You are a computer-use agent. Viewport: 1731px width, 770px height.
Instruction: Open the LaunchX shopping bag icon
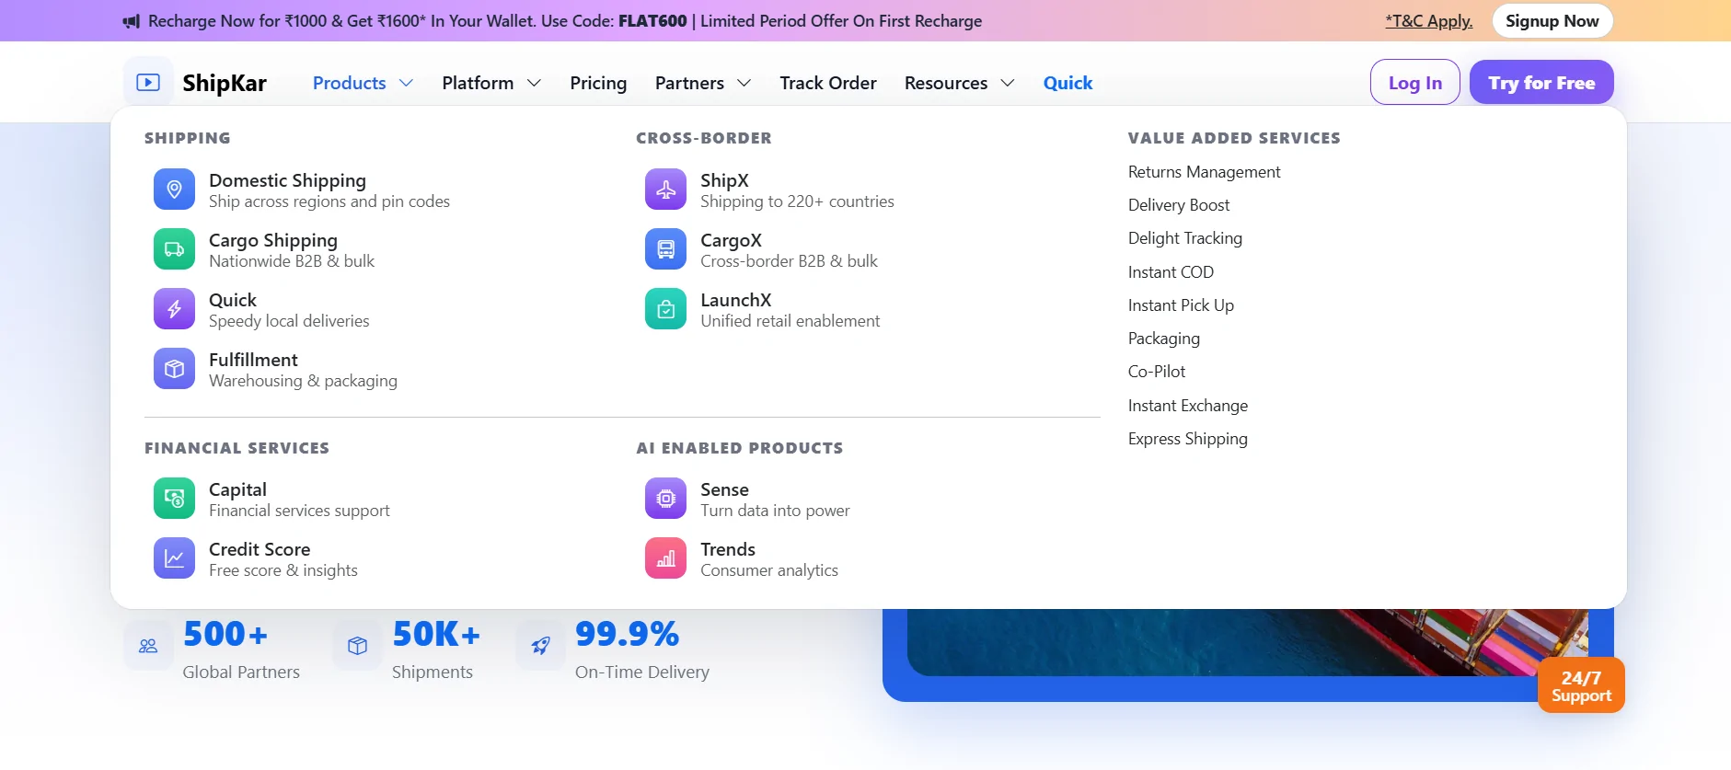coord(665,309)
